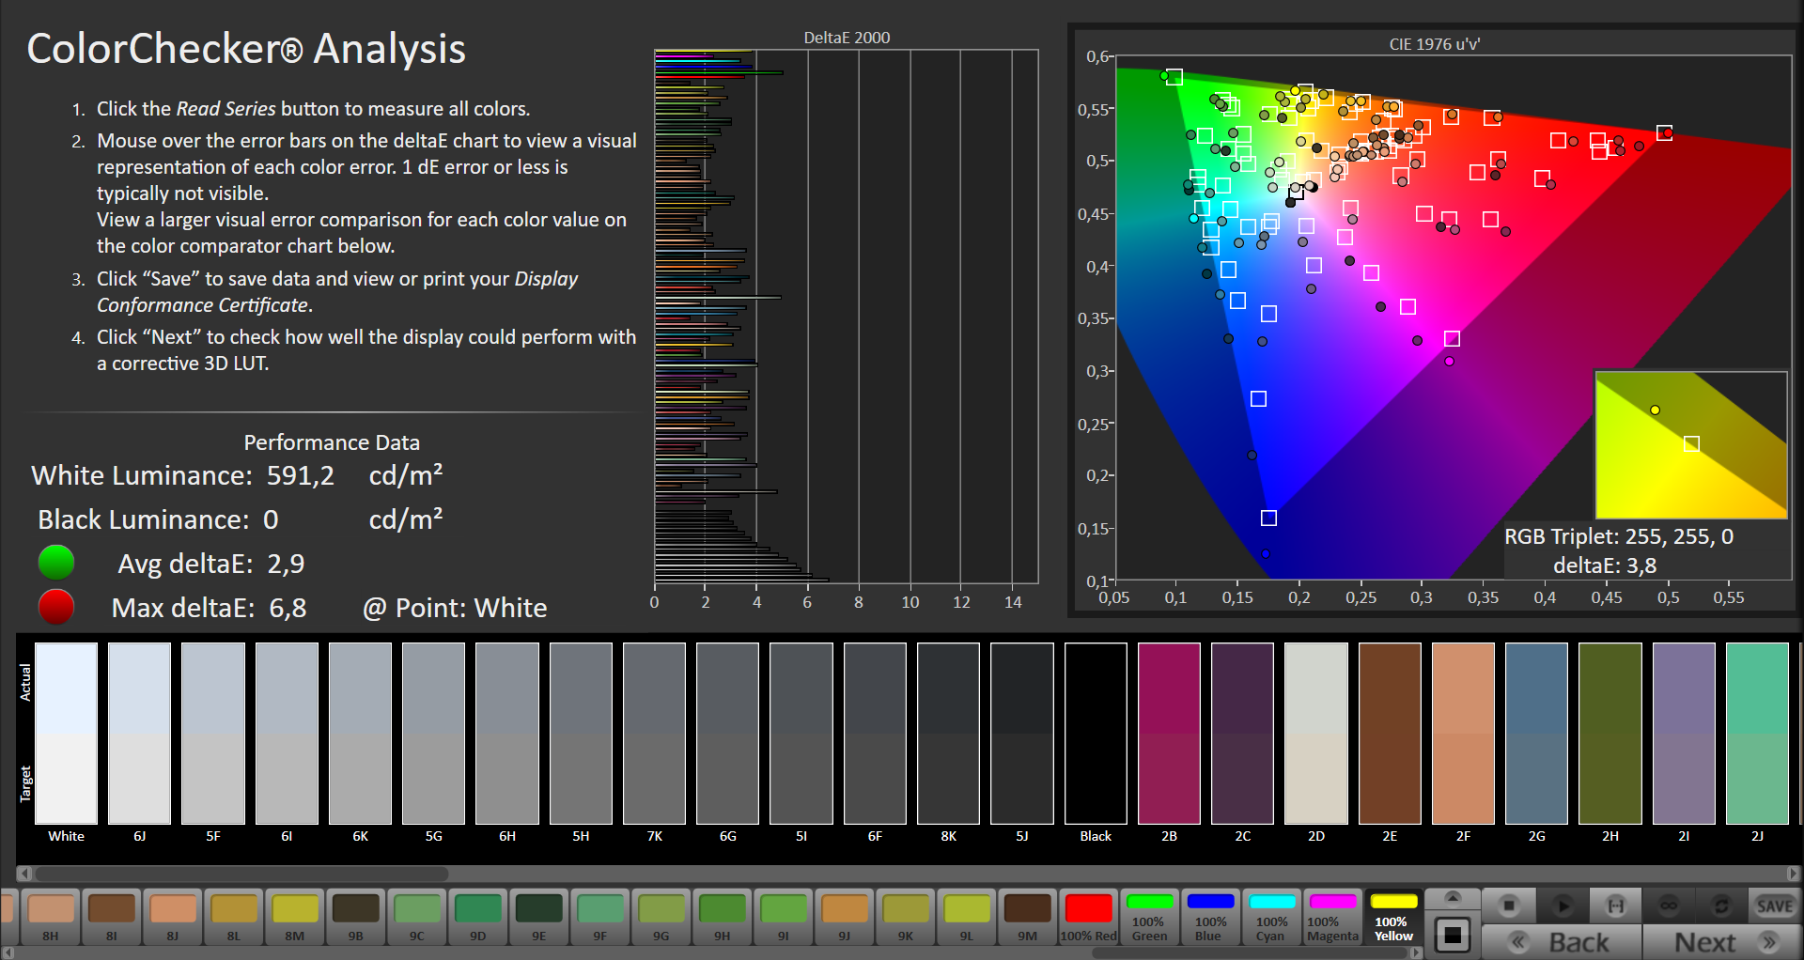Click the red Max deltaE status indicator
1804x960 pixels.
tap(56, 607)
